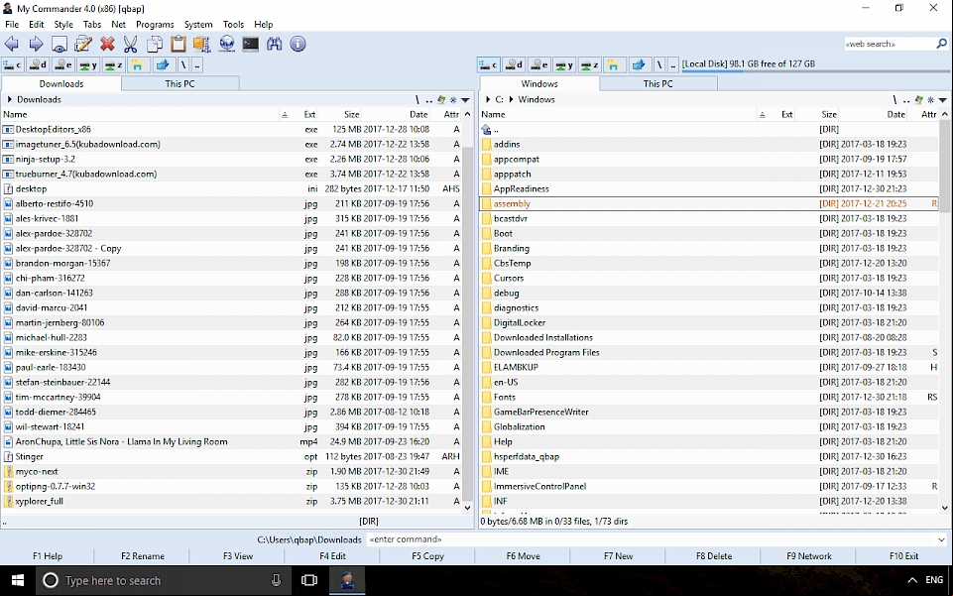Click blue share arrow button in right panel

(639, 64)
